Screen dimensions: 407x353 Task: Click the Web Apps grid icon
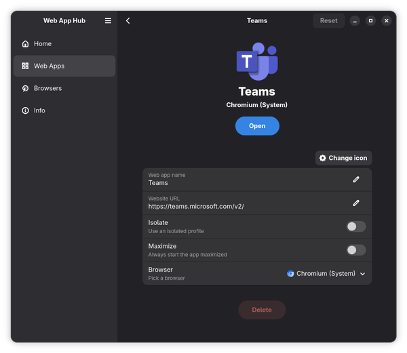coord(25,66)
